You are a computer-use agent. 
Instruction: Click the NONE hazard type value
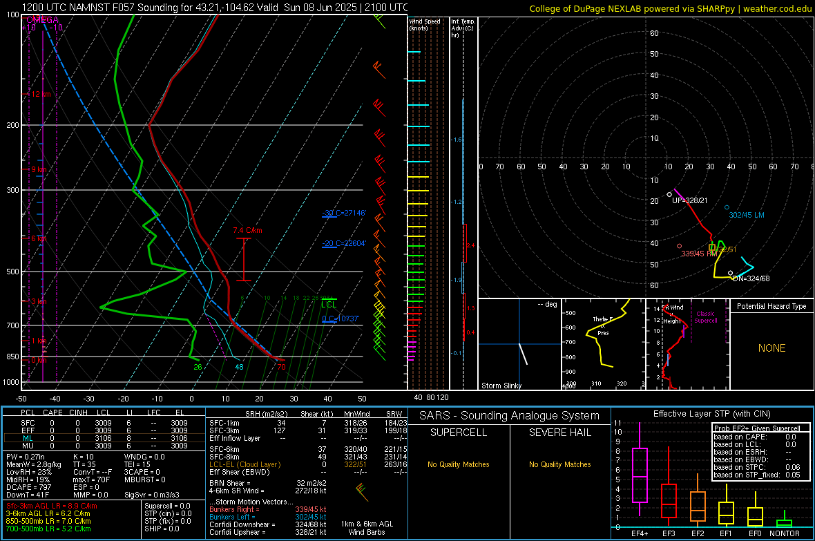tap(771, 348)
